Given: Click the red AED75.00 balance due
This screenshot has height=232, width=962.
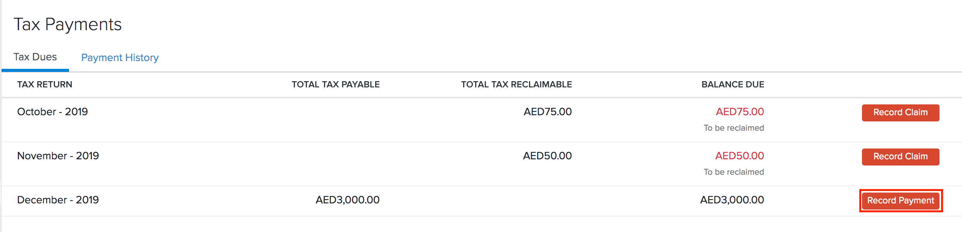Looking at the screenshot, I should pos(740,112).
